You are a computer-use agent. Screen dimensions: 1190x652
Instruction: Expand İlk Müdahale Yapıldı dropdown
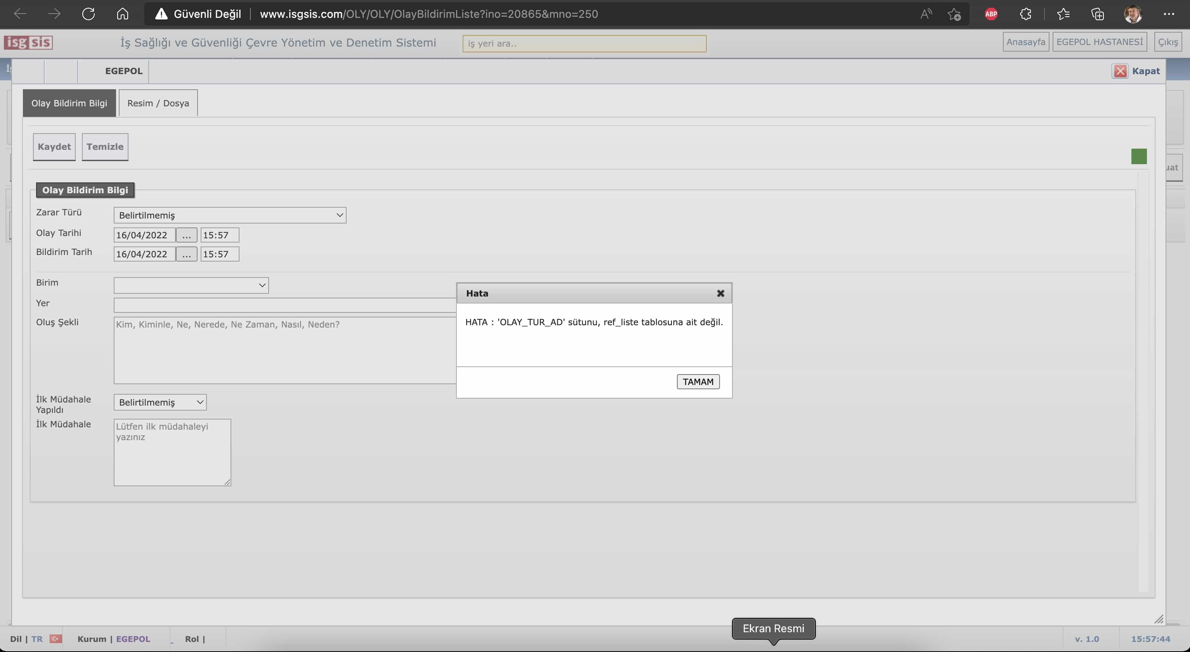[x=160, y=402]
